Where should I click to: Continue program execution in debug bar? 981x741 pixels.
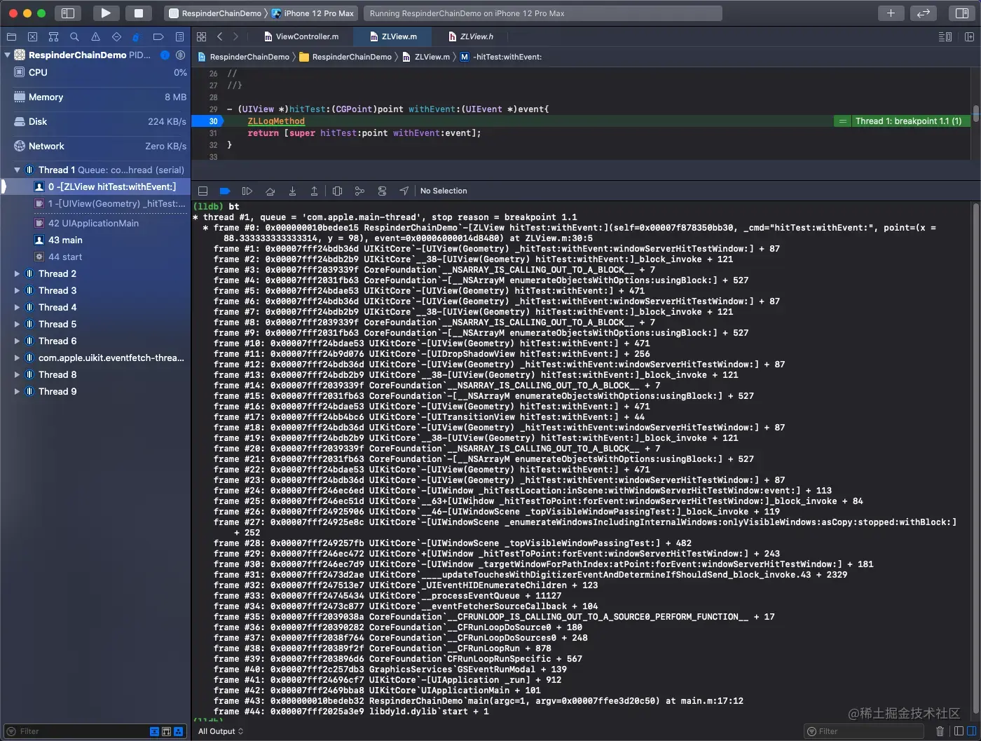[x=247, y=191]
